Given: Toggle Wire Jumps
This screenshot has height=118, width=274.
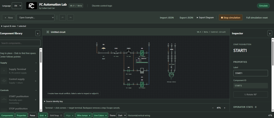Looking at the screenshot, I should (83, 115).
